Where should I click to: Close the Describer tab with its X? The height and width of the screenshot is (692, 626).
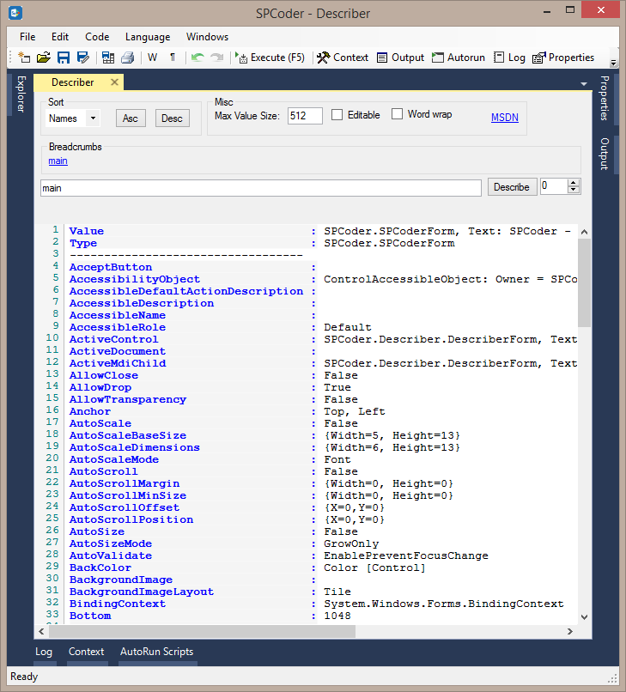click(x=114, y=82)
